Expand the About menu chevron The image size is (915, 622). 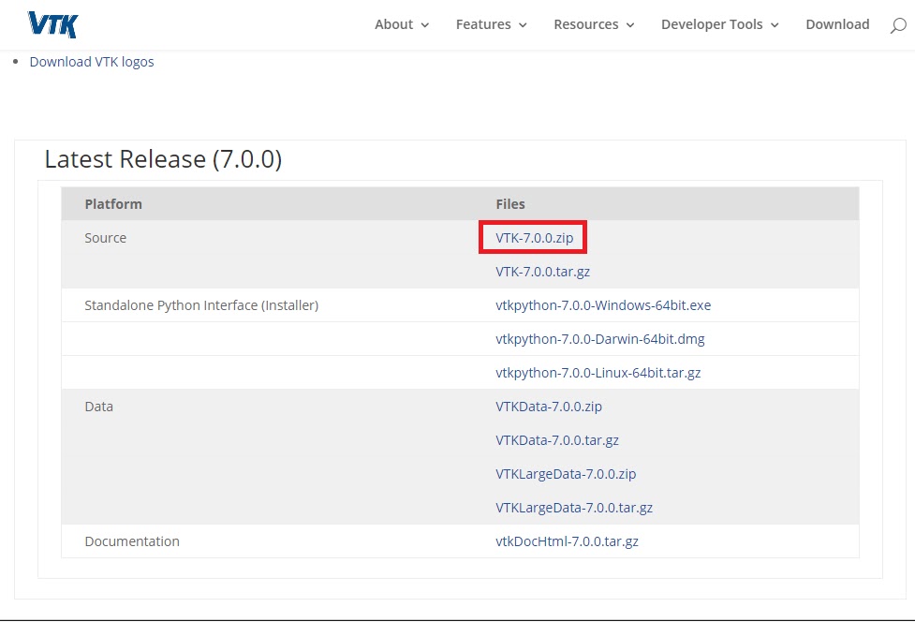point(425,25)
